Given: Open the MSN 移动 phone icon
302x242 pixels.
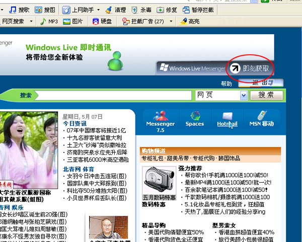Looking at the screenshot, I should [x=262, y=115].
